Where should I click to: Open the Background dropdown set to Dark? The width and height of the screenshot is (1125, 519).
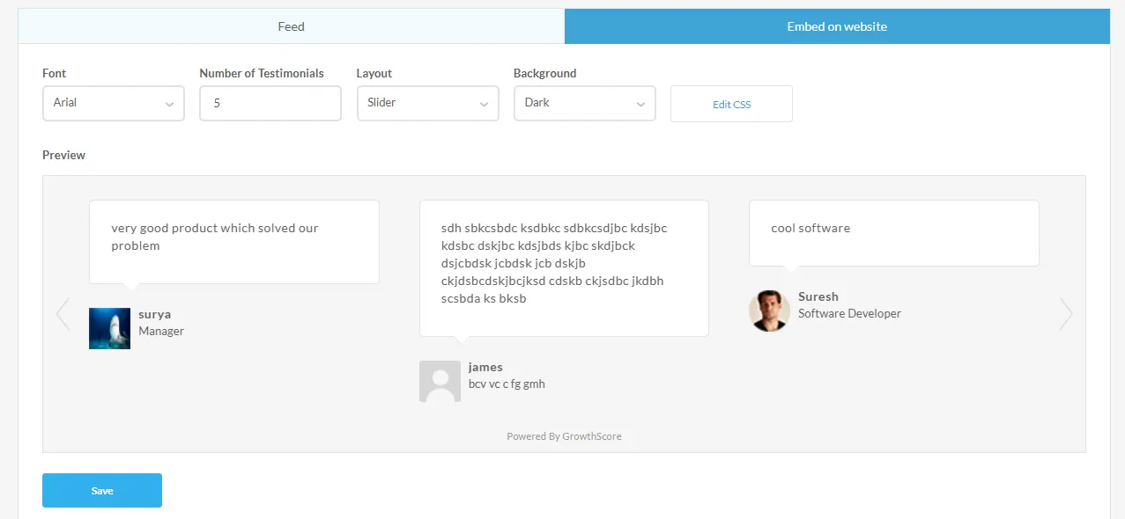[585, 103]
